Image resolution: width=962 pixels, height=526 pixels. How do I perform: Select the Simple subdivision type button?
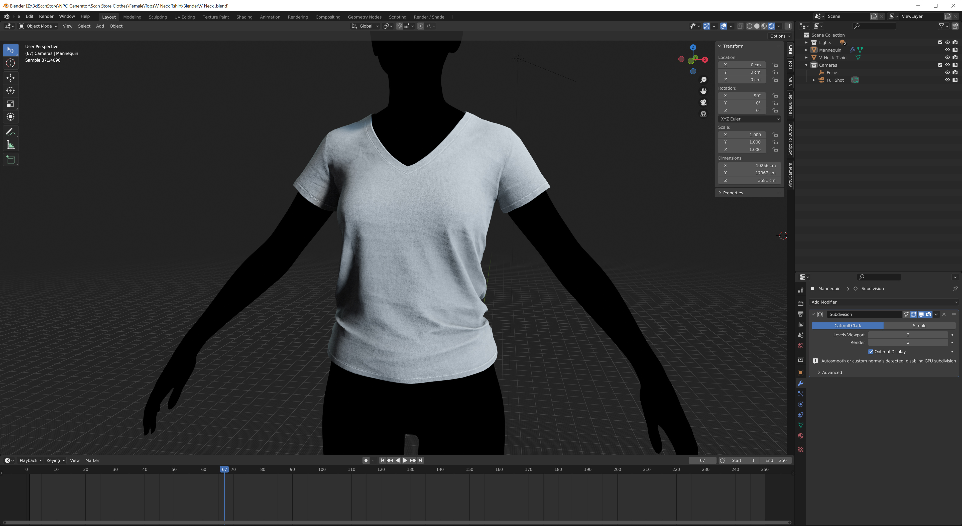point(919,326)
